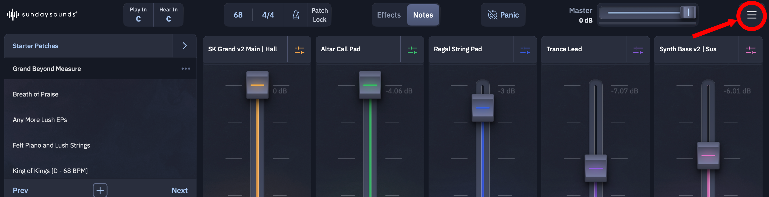Hit the Panic button

coord(503,15)
